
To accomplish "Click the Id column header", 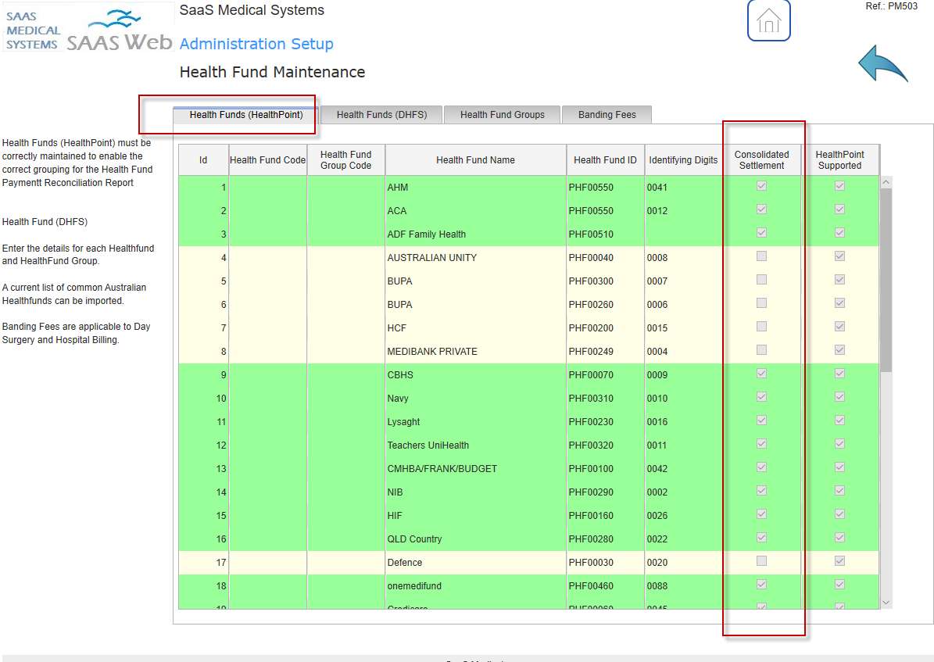I will point(203,159).
